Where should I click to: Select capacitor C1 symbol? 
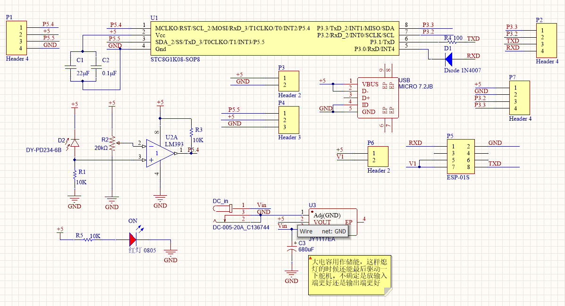(70, 66)
